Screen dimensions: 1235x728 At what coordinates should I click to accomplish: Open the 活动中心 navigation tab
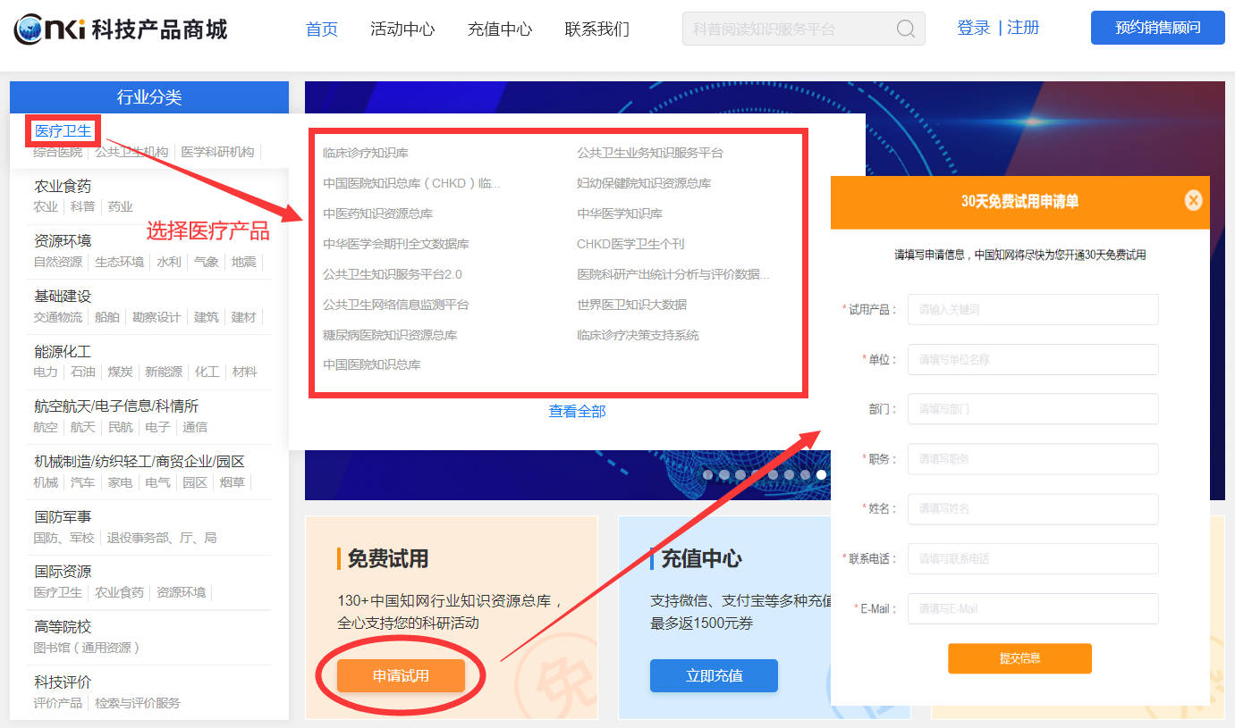tap(402, 29)
